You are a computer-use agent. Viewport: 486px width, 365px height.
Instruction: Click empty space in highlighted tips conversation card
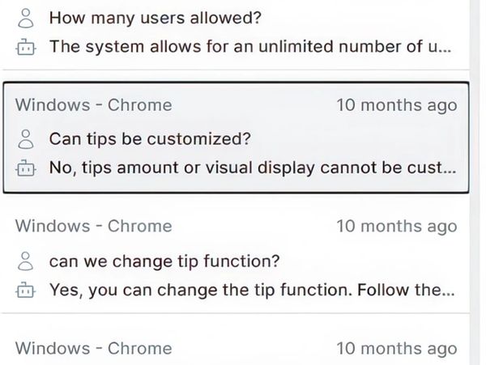[364, 138]
